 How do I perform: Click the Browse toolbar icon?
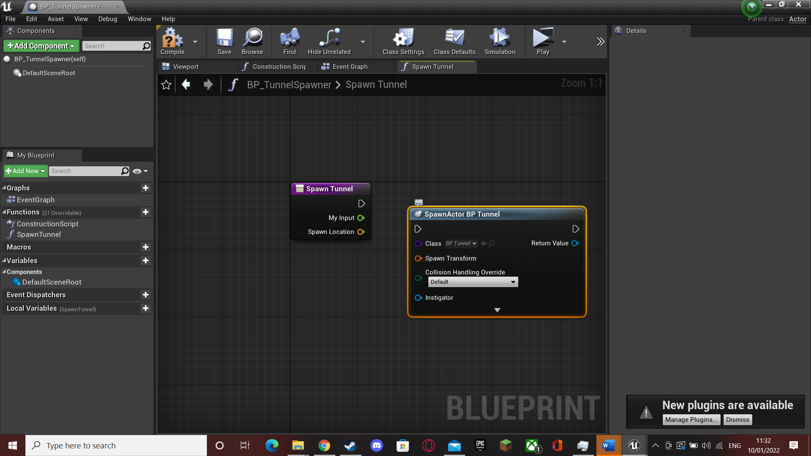click(252, 41)
